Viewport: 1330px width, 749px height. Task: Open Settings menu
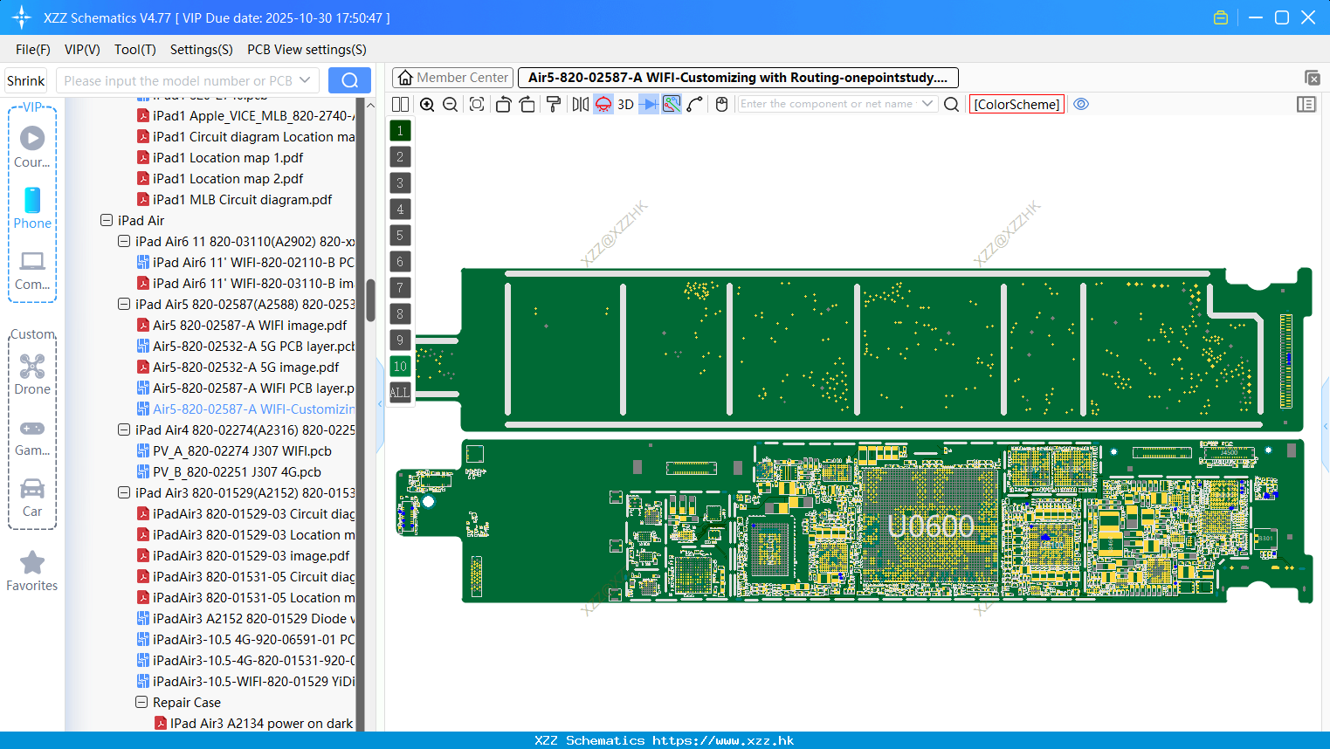[x=202, y=50]
